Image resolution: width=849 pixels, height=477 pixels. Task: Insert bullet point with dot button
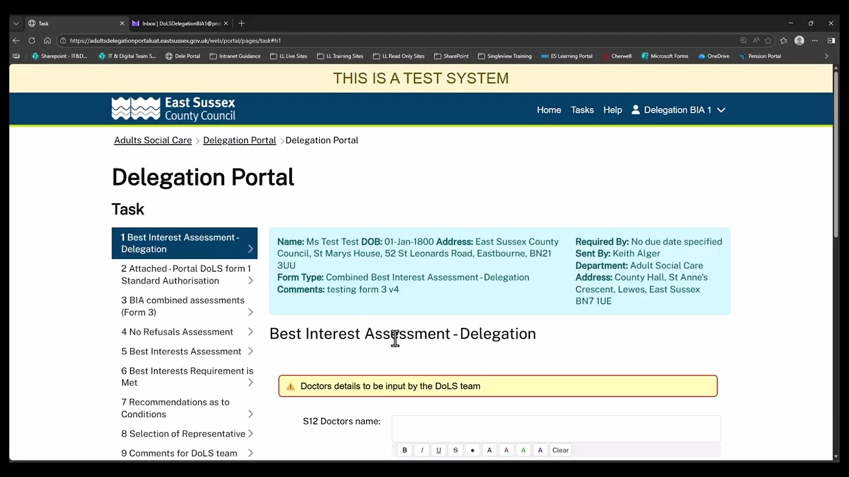pos(472,450)
